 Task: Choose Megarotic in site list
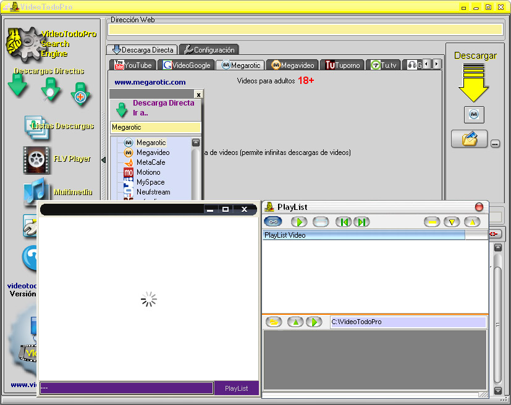pos(151,143)
